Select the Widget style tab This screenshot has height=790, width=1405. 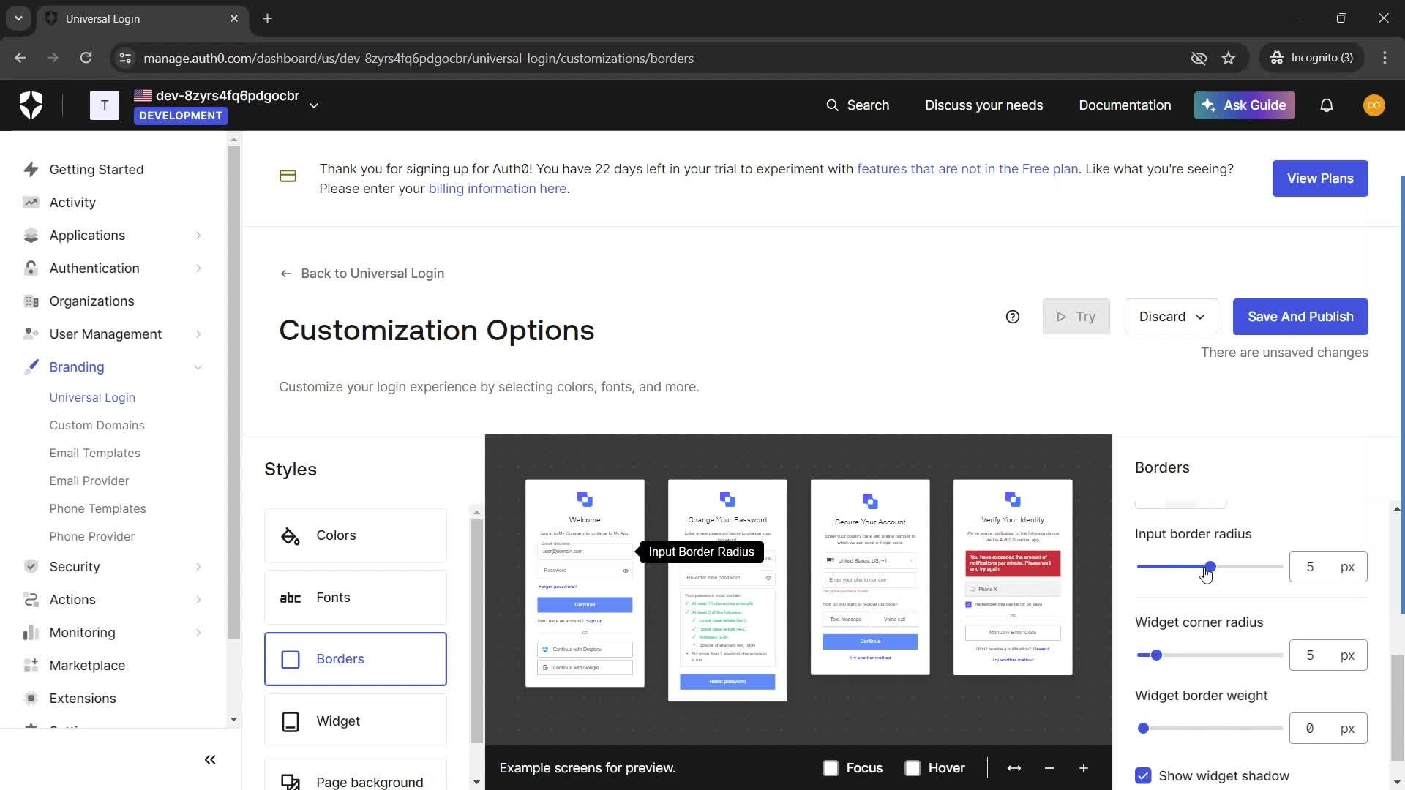tap(356, 721)
